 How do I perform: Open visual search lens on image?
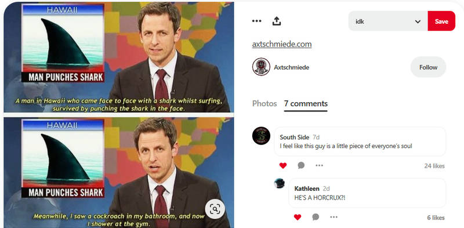215,209
